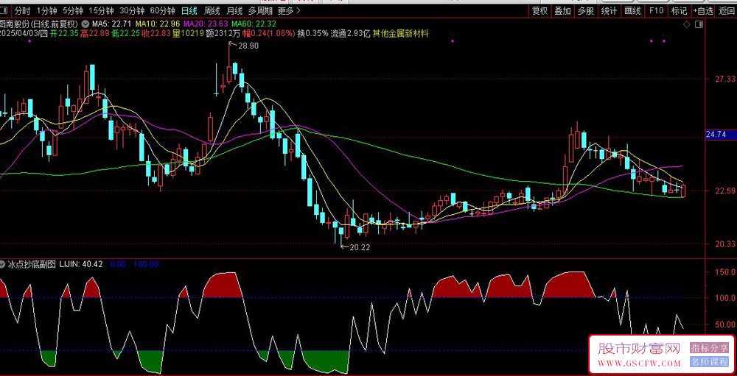737x376 pixels.
Task: Toggle the left sidebar panel icon
Action: click(x=4, y=11)
